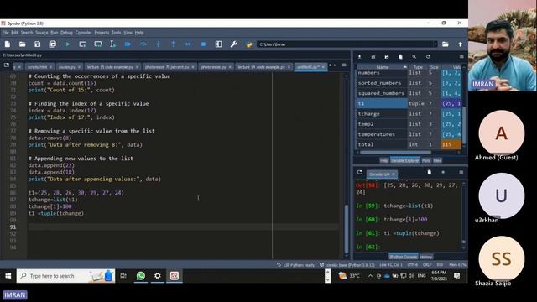Viewport: 537px width, 302px height.
Task: Click LSP Python ready status indicator
Action: click(295, 265)
